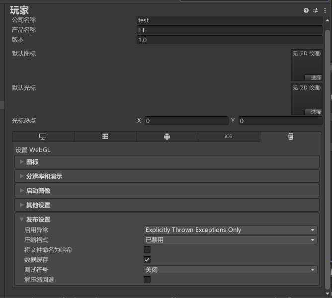Edit the 公司名称 field

click(x=230, y=20)
